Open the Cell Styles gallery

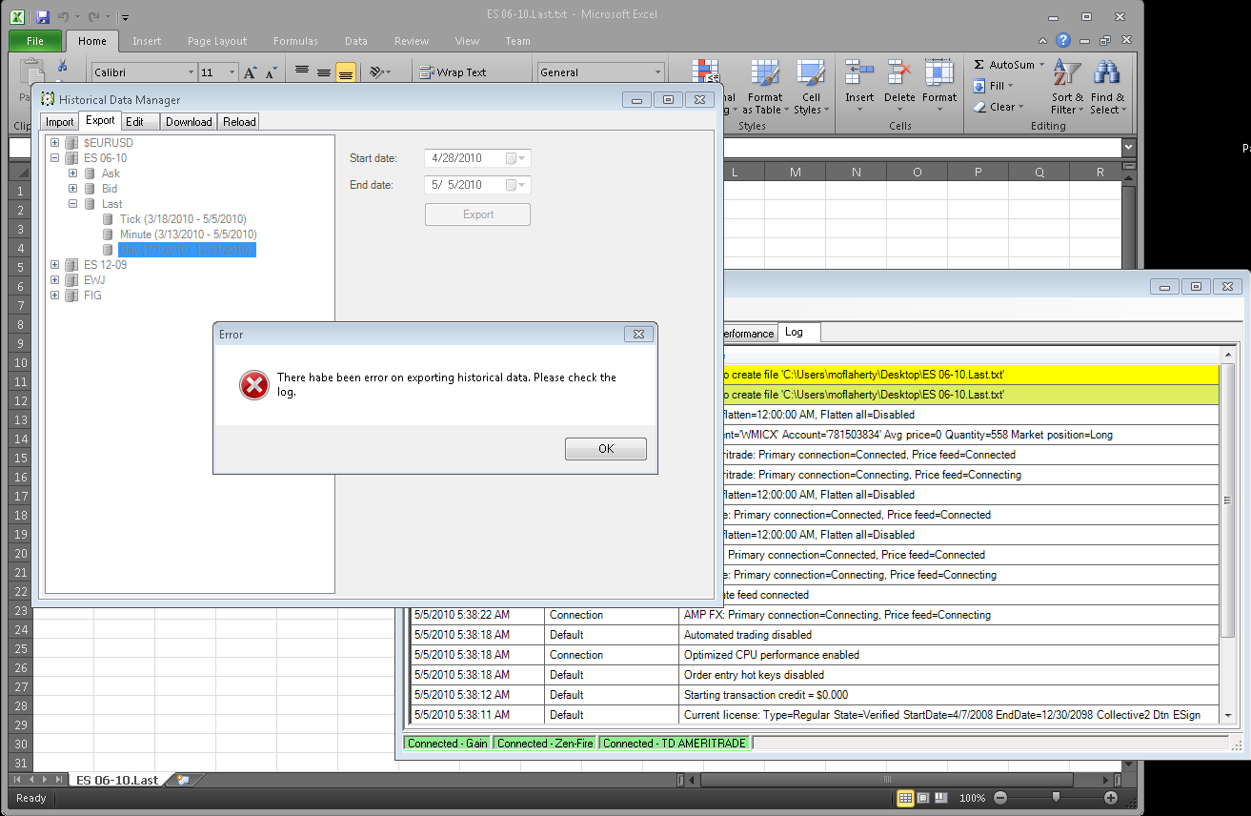(x=811, y=87)
